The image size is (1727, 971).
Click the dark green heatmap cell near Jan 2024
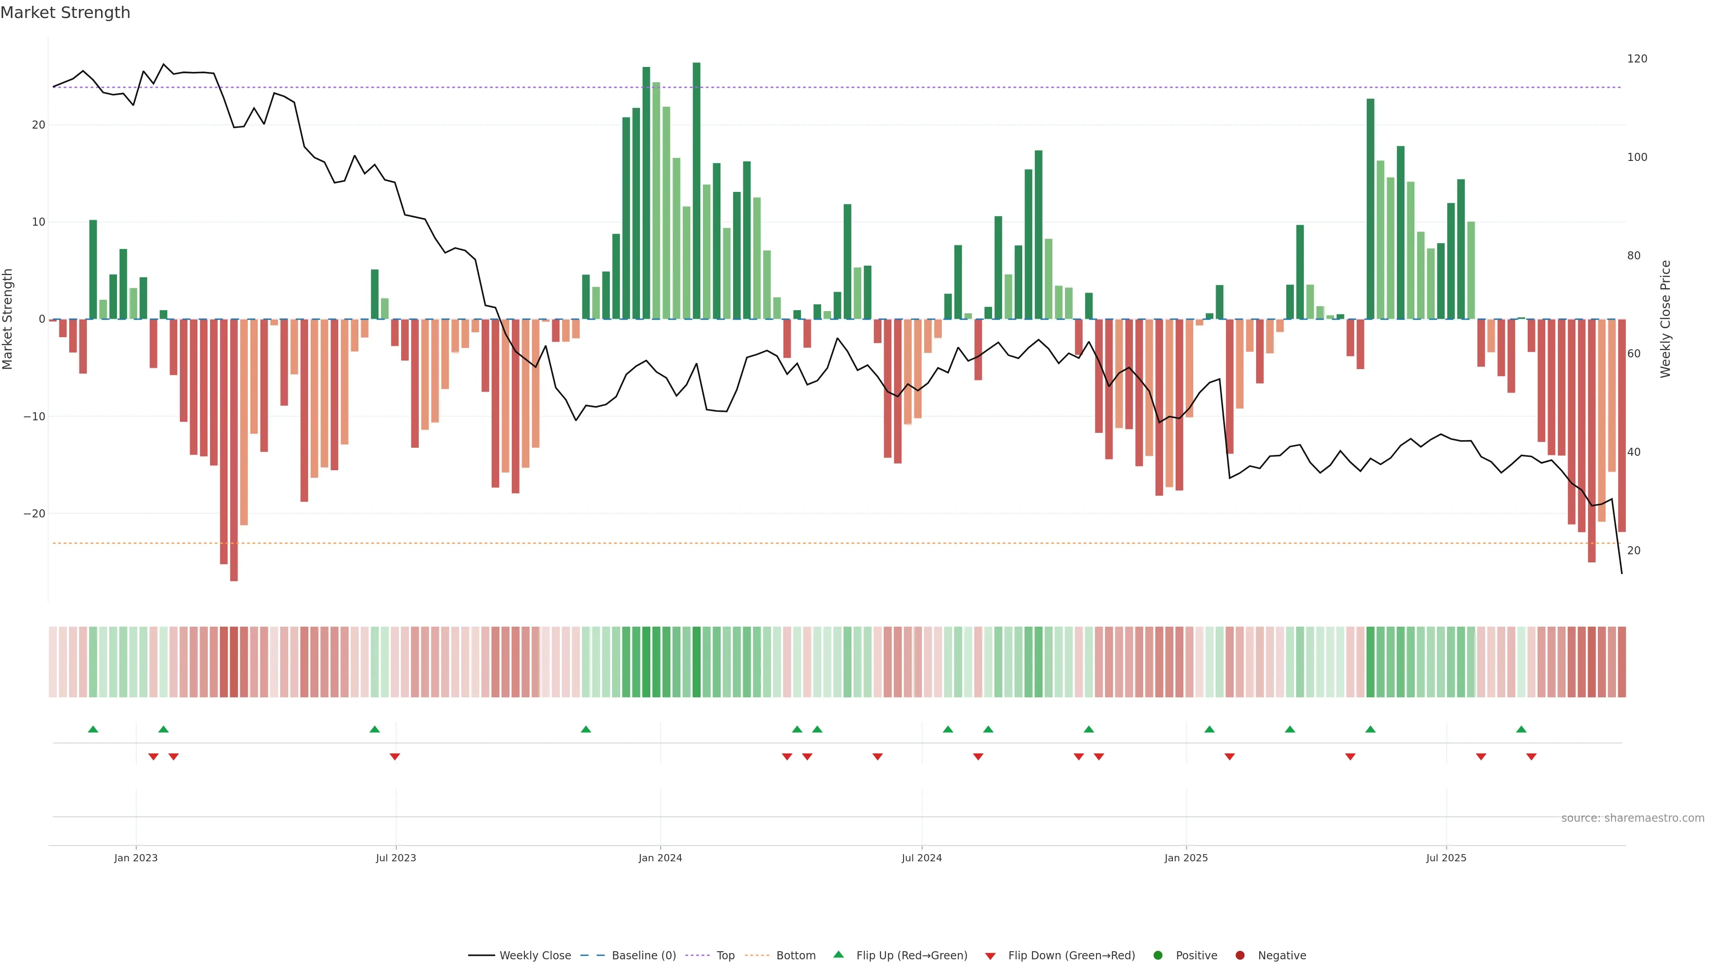697,662
